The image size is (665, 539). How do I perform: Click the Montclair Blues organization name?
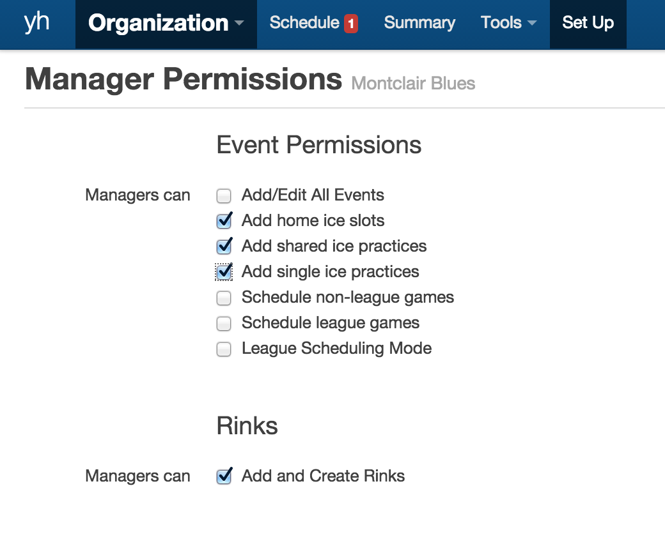click(413, 84)
